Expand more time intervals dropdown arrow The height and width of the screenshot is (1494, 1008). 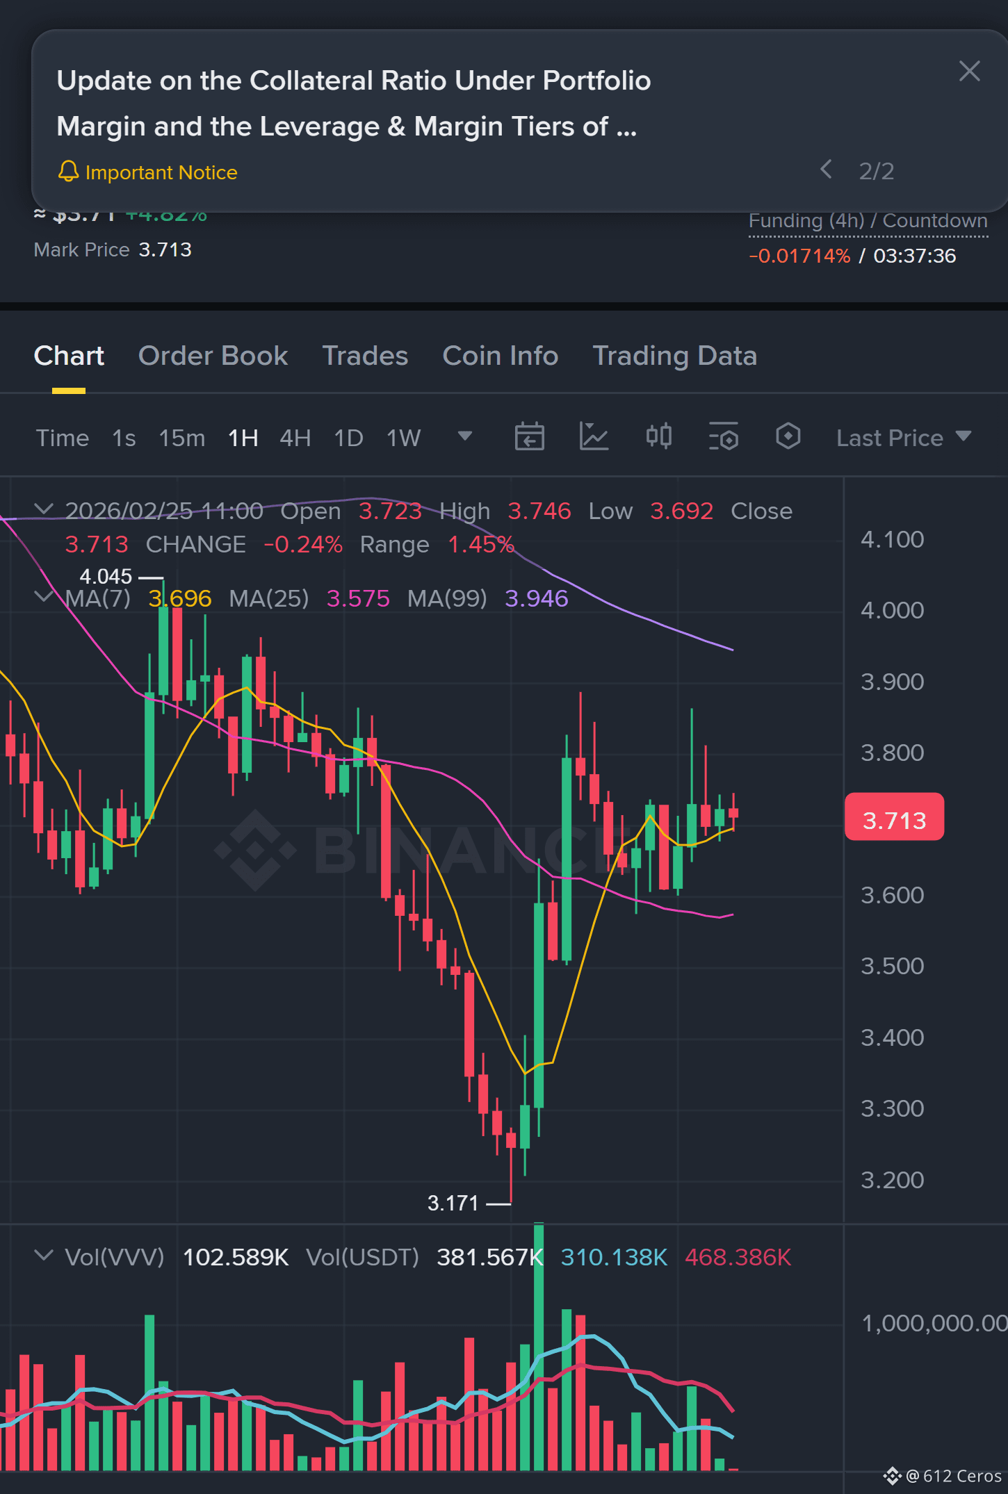[465, 436]
